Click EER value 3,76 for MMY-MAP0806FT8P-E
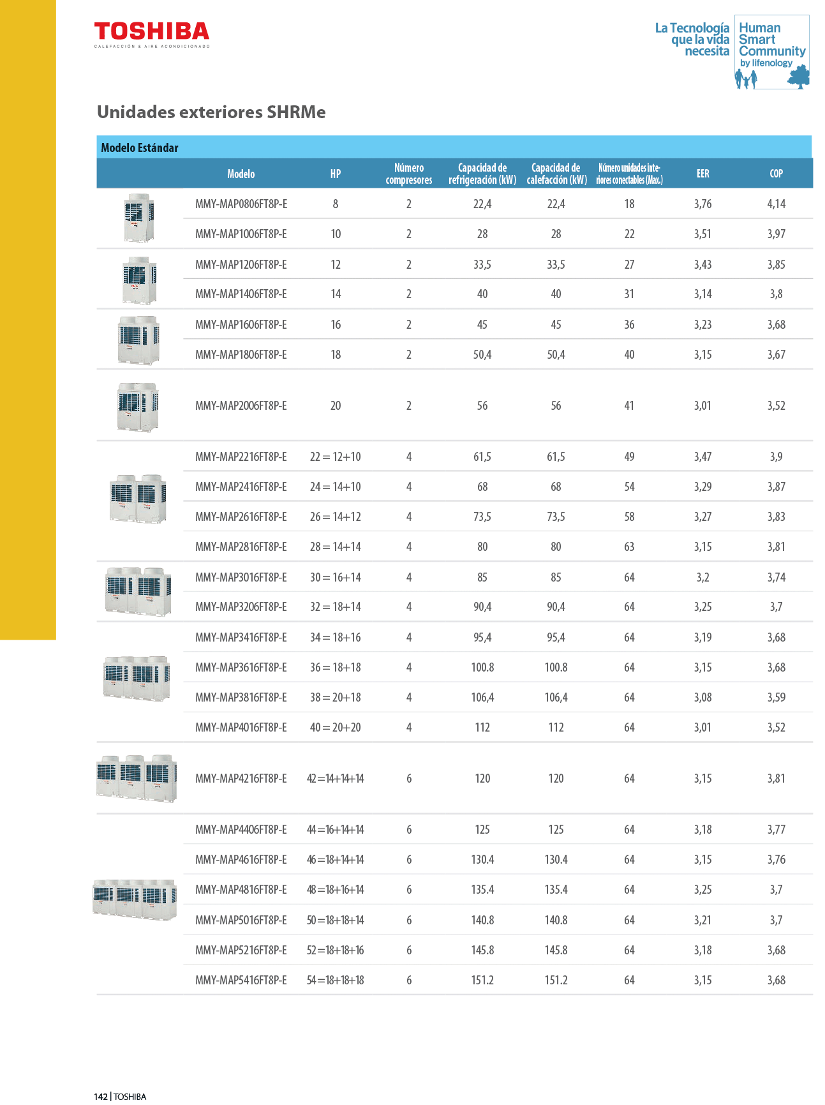The height and width of the screenshot is (1105, 825). click(x=702, y=204)
